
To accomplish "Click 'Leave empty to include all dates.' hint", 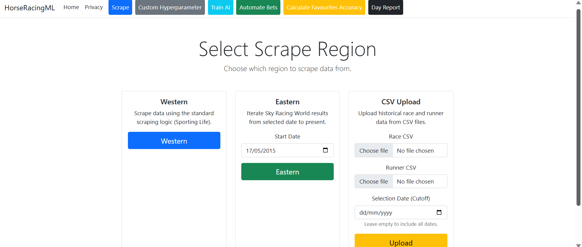I will tap(401, 224).
